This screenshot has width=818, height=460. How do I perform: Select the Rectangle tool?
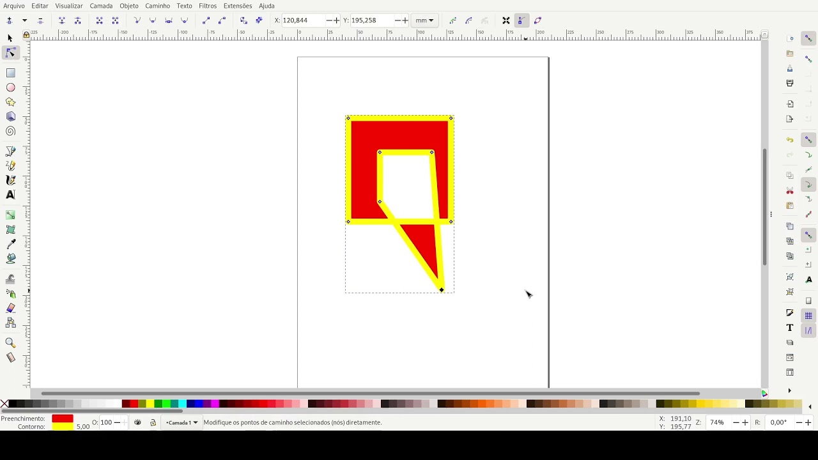[x=10, y=73]
